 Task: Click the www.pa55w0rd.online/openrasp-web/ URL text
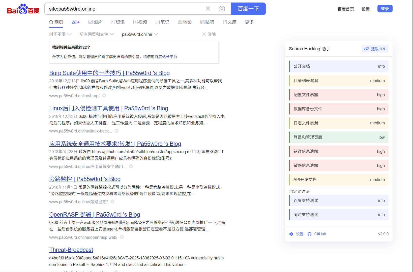coord(83,237)
